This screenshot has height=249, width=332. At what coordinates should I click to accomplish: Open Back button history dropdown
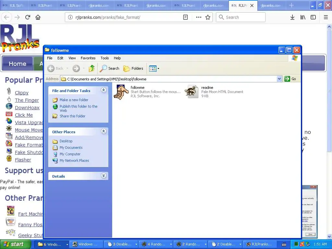pos(67,68)
